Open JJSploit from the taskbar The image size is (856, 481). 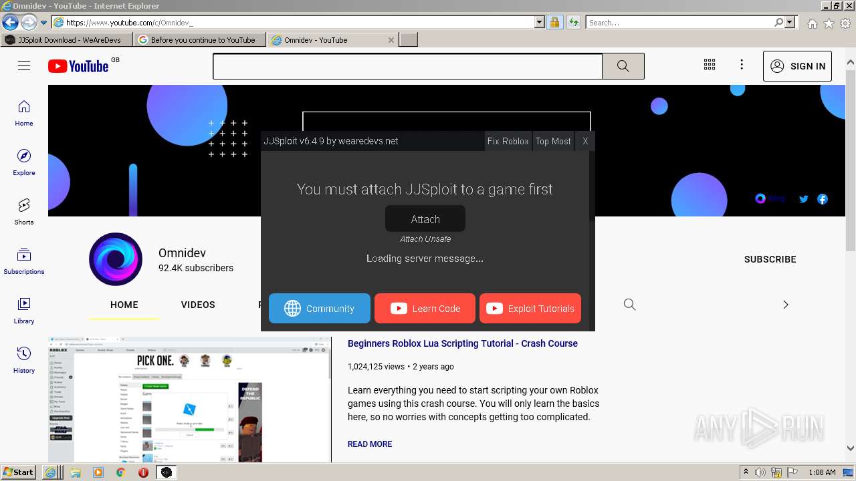pyautogui.click(x=167, y=472)
